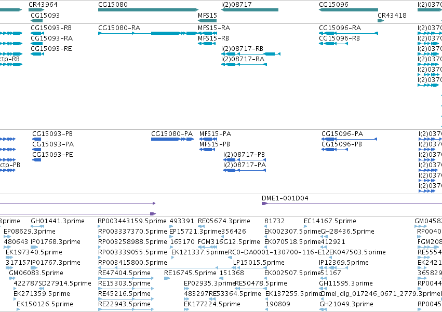Click the CG15080 gene name
The width and height of the screenshot is (442, 312).
pyautogui.click(x=113, y=5)
